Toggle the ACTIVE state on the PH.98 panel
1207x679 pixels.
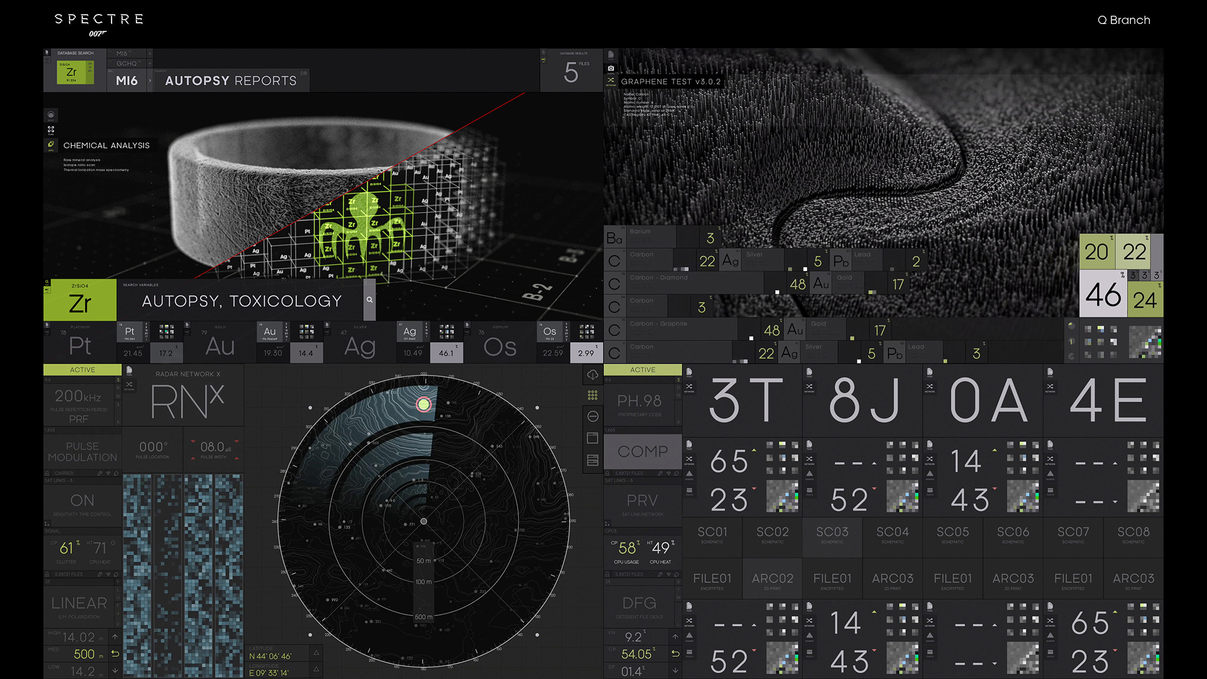coord(643,370)
